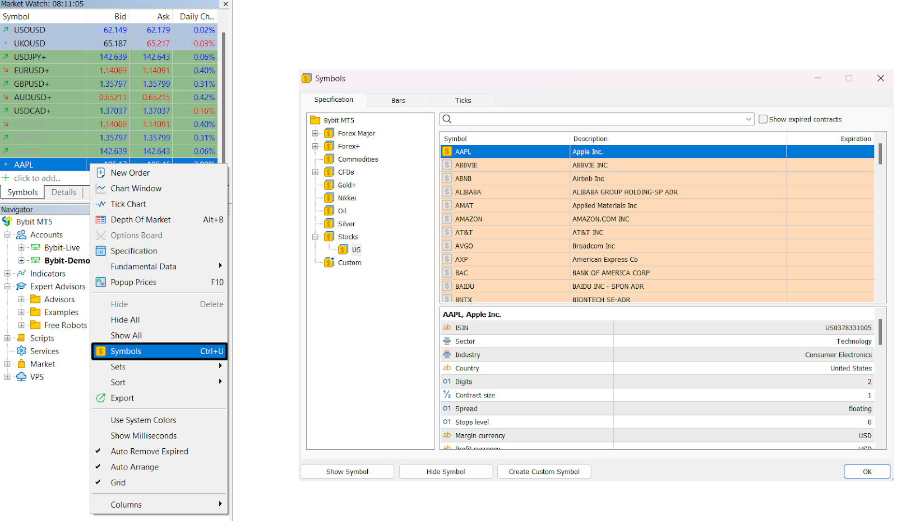
Task: Switch to the Ticks tab
Action: [x=463, y=101]
